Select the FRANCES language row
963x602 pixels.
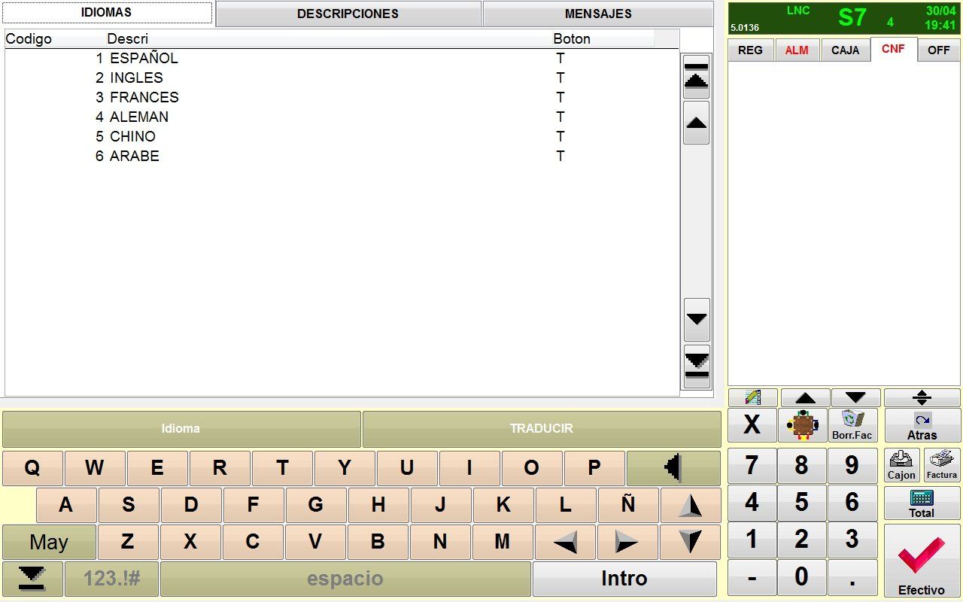pyautogui.click(x=342, y=98)
